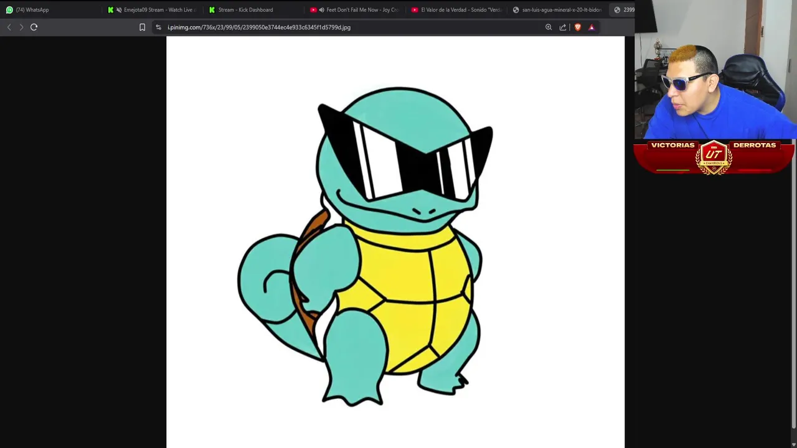Click the Brave Rewards triangle icon
797x448 pixels.
pos(592,27)
